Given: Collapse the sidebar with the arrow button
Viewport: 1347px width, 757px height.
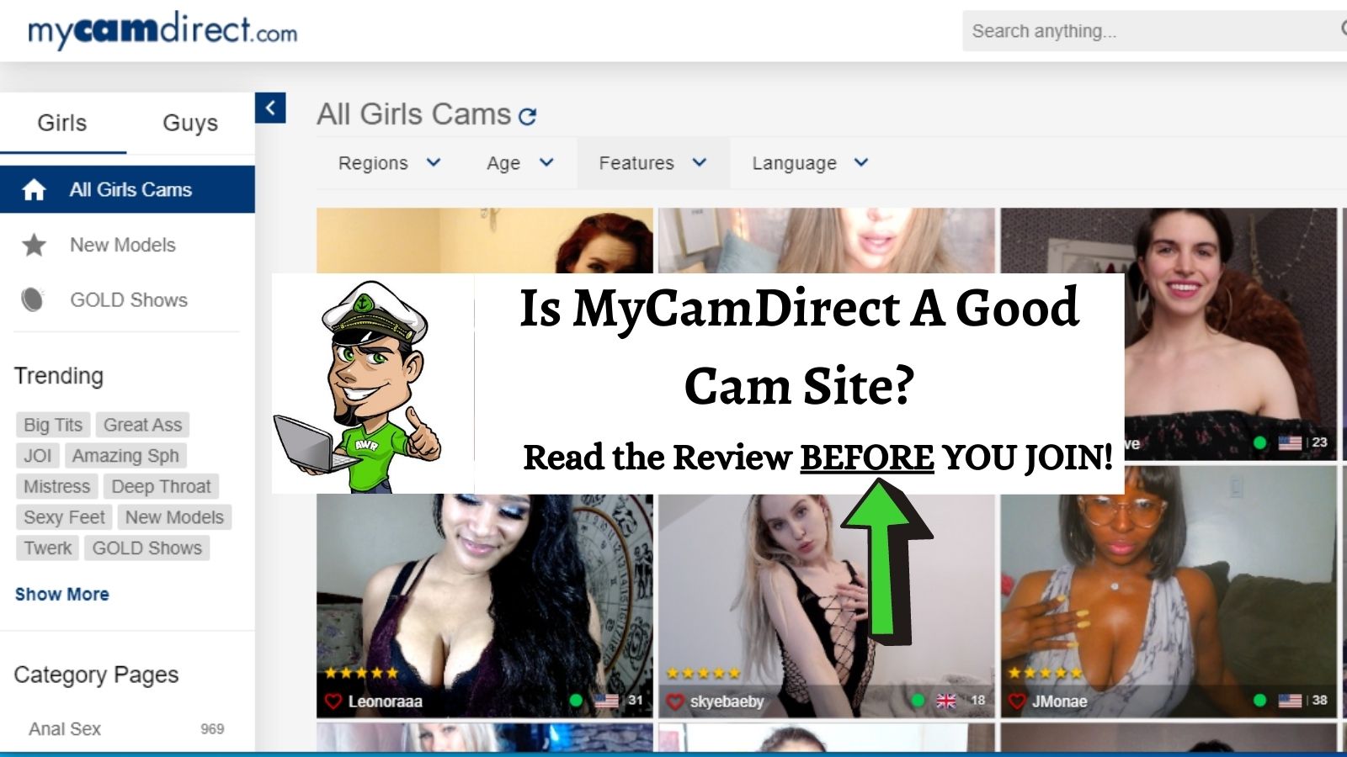Looking at the screenshot, I should [x=270, y=108].
